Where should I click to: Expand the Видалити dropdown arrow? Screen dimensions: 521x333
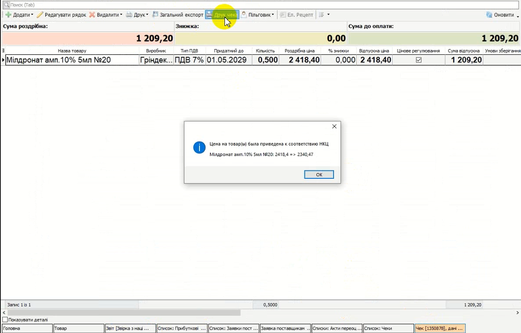121,15
